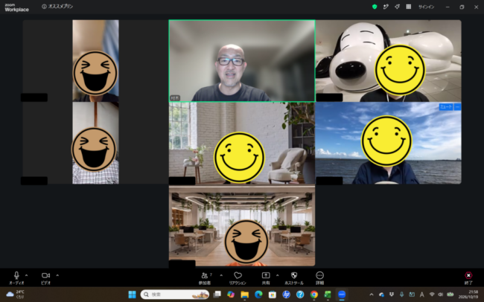Expand the caret next to 参加者
This screenshot has height=302, width=484.
point(221,275)
